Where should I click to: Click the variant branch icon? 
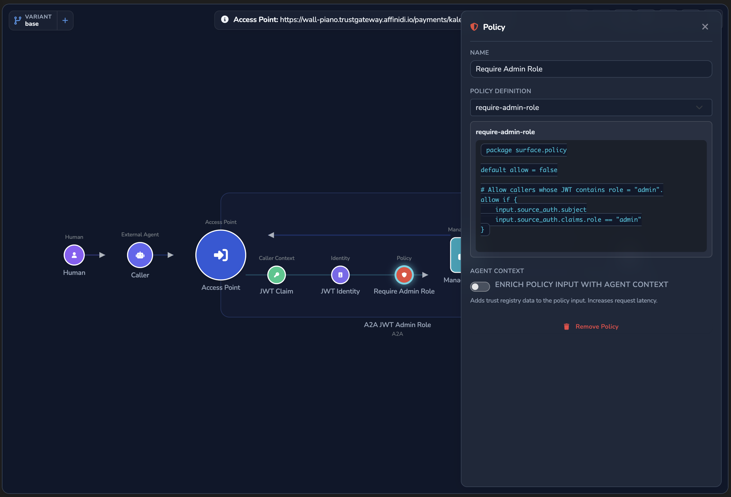18,21
